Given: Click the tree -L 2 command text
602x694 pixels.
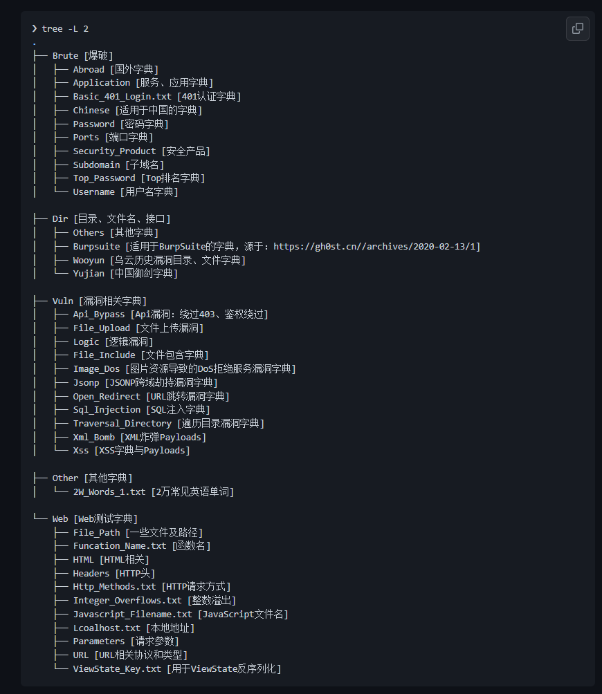Looking at the screenshot, I should [x=64, y=29].
